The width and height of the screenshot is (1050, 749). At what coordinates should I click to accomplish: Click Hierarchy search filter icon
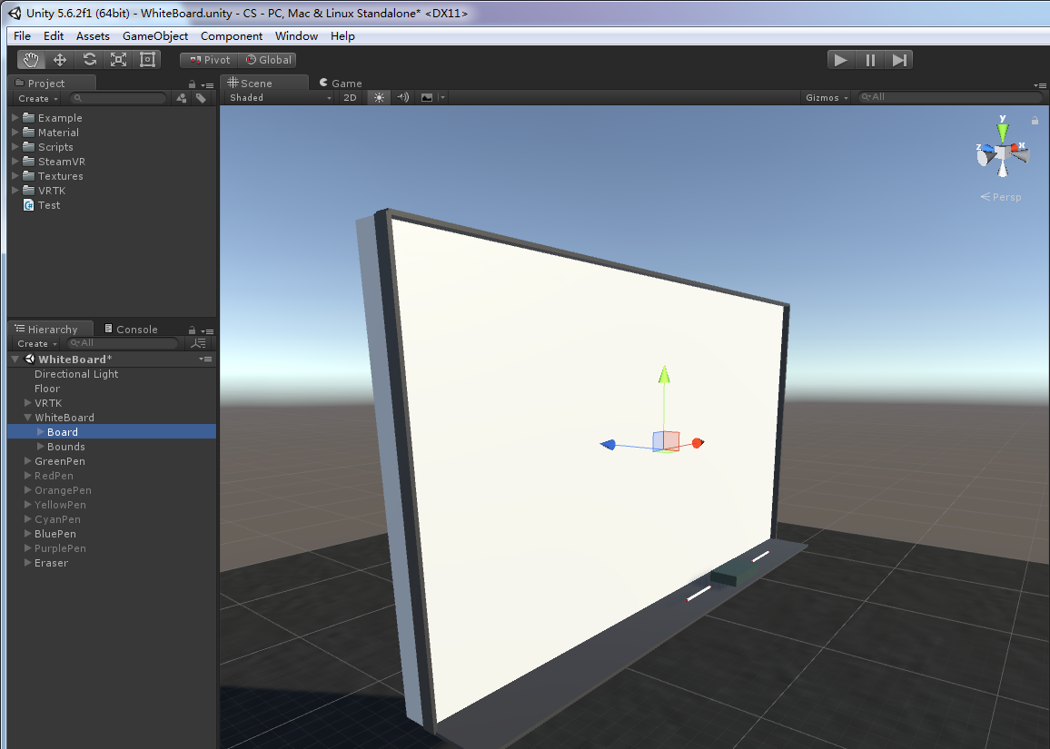pyautogui.click(x=198, y=343)
